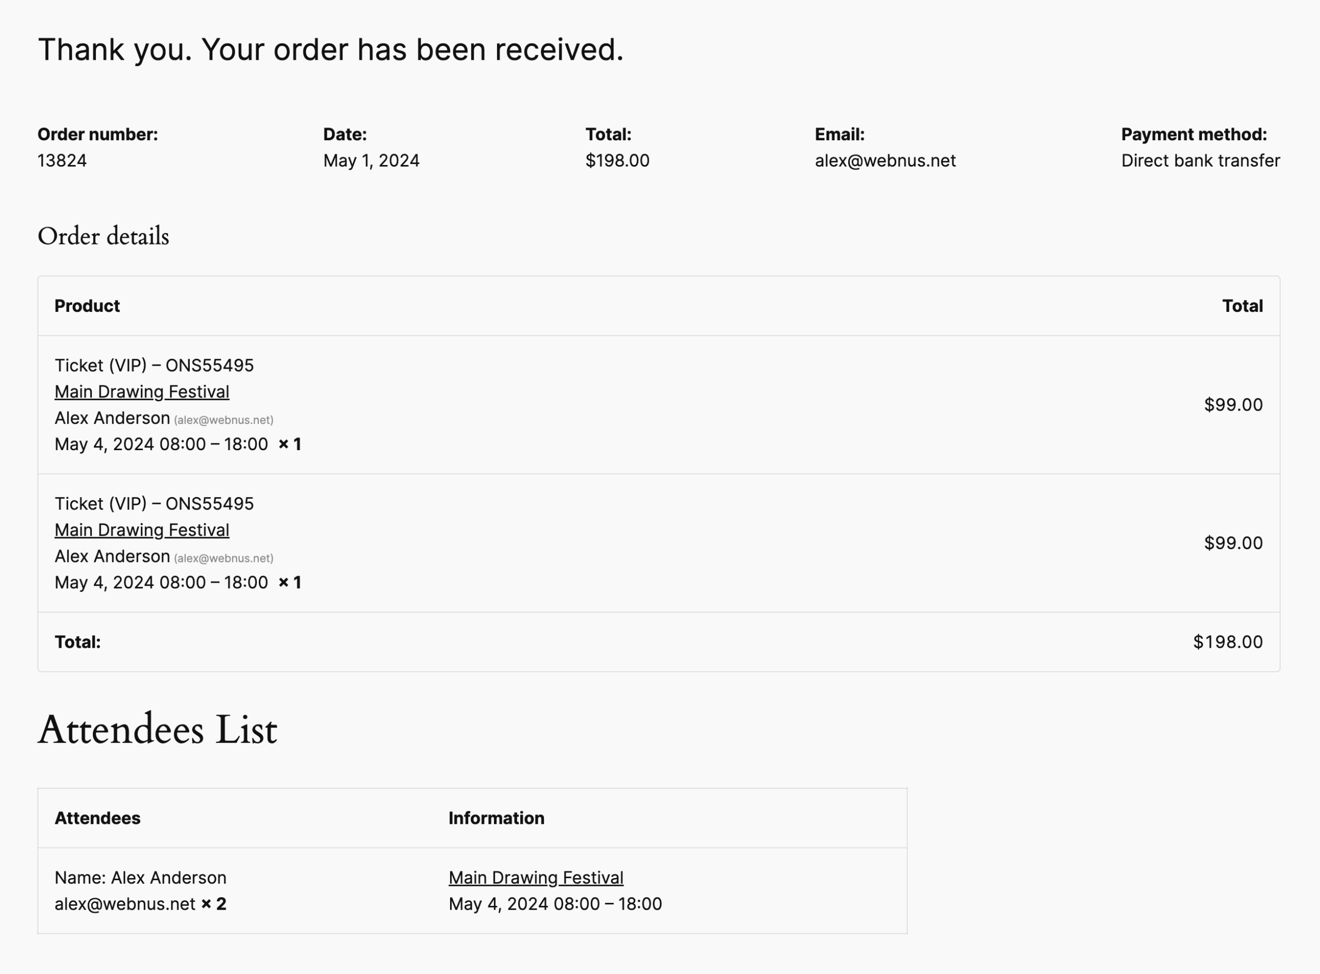Open Main Drawing Festival link in first ticket row
Screen dimensions: 1320x974
141,392
